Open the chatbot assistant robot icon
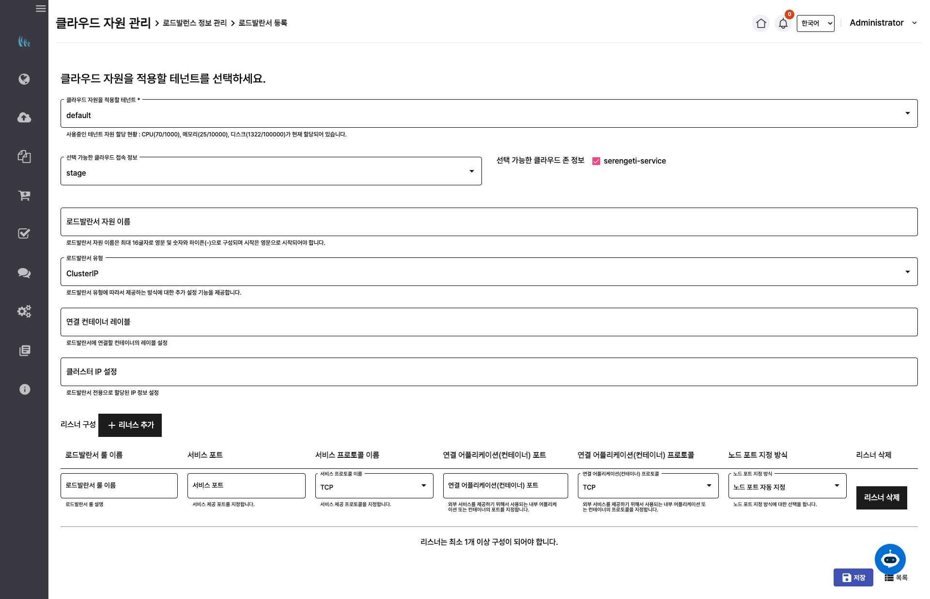930x599 pixels. coord(890,559)
